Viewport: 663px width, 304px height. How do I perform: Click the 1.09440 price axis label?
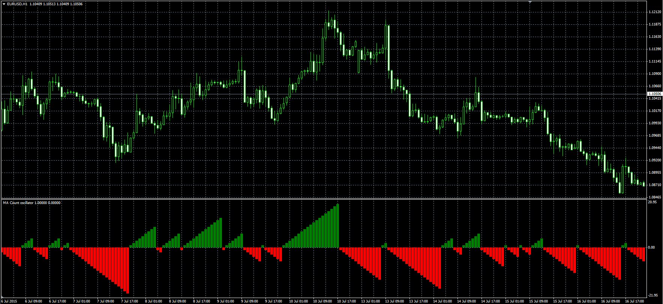point(655,148)
